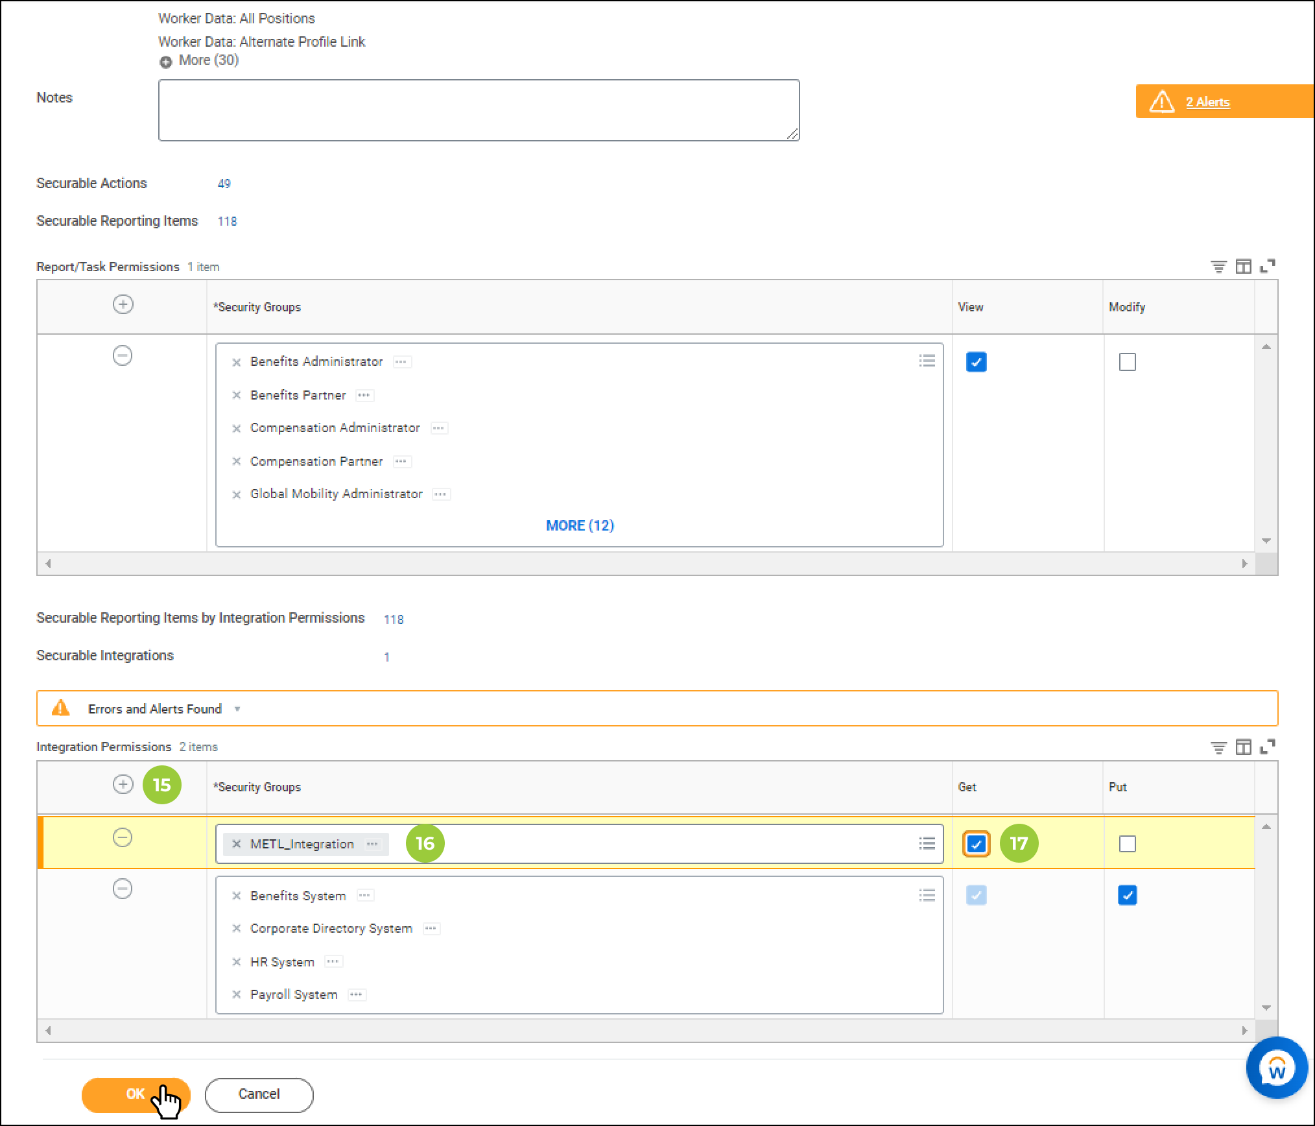This screenshot has width=1315, height=1126.
Task: Remove Compensation Administrator from security groups
Action: pos(237,428)
